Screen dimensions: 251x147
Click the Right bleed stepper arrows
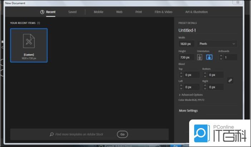[205, 87]
